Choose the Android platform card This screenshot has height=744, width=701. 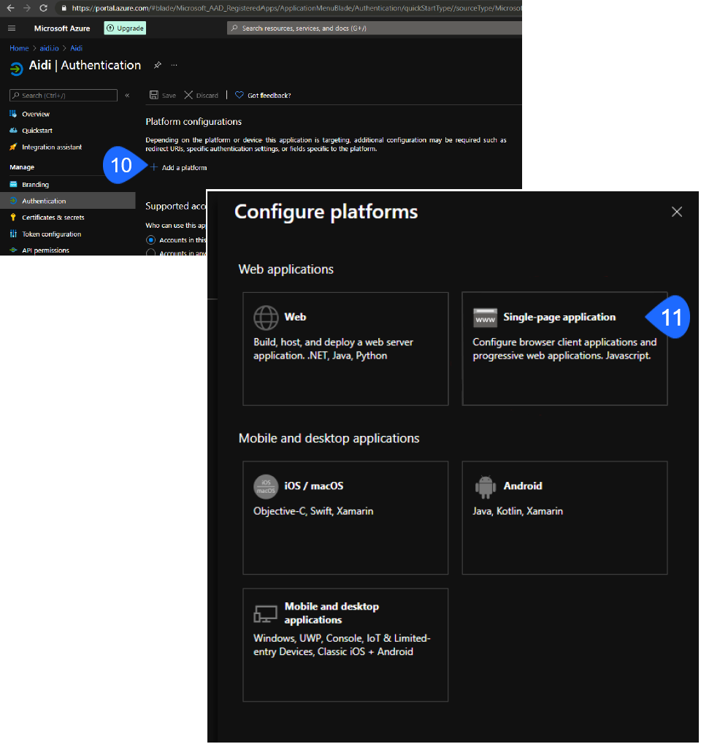tap(564, 518)
